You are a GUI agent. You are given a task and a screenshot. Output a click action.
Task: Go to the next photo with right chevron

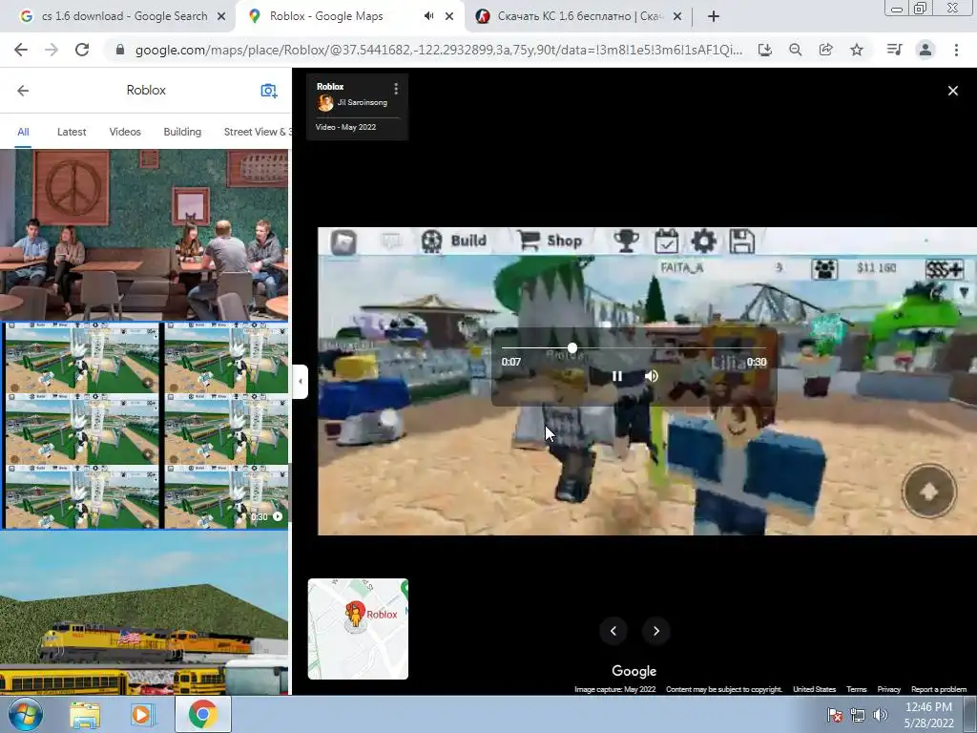(x=656, y=631)
